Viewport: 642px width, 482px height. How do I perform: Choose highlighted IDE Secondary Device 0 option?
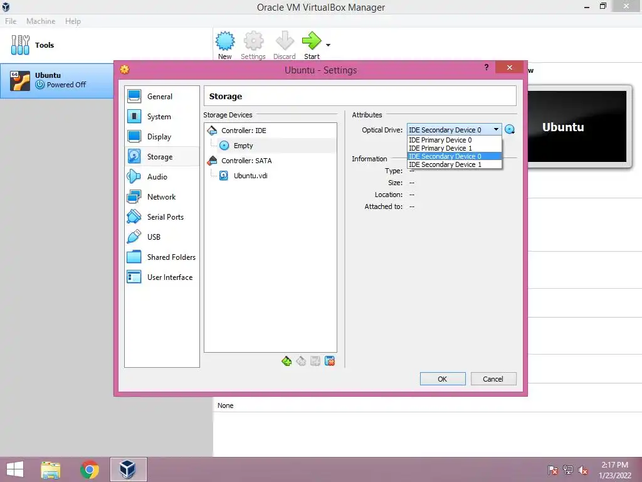454,156
